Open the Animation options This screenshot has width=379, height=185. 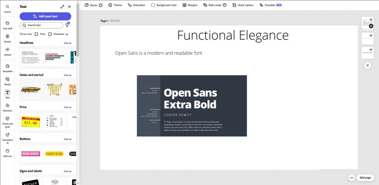[x=136, y=5]
